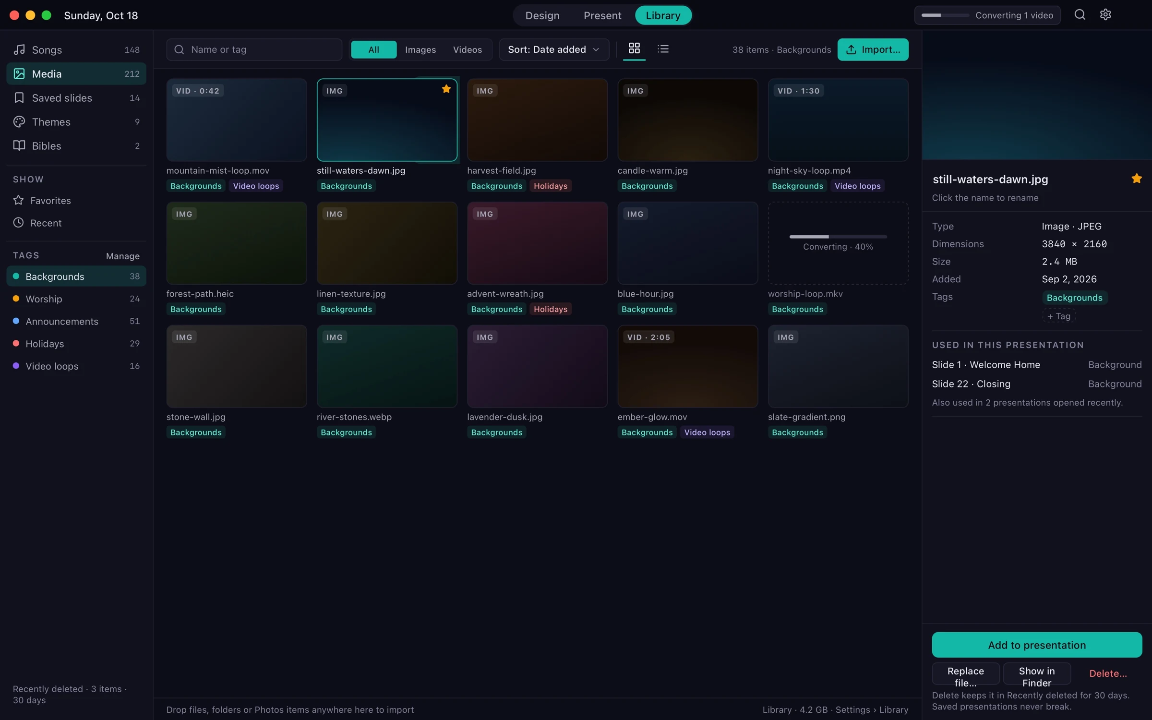Show only Videos
This screenshot has width=1152, height=720.
(x=468, y=49)
